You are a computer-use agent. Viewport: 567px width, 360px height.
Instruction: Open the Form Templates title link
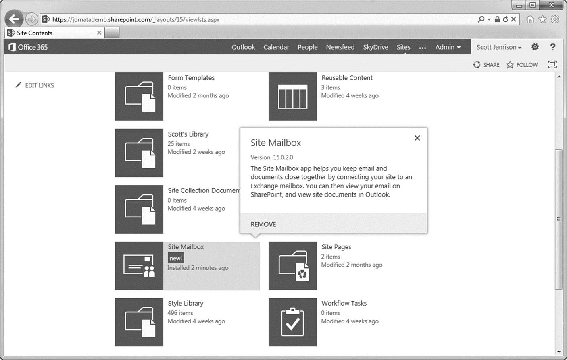(x=191, y=78)
